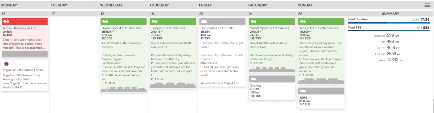434x113 pixels.
Task: Open the Completely OFF: TGIF! workout title
Action: point(217,28)
